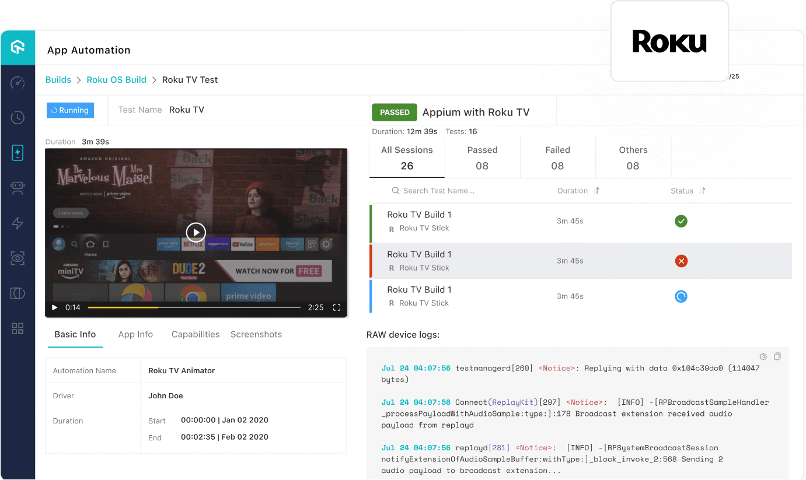Select the Passed 08 tab
806x480 pixels.
click(x=482, y=157)
